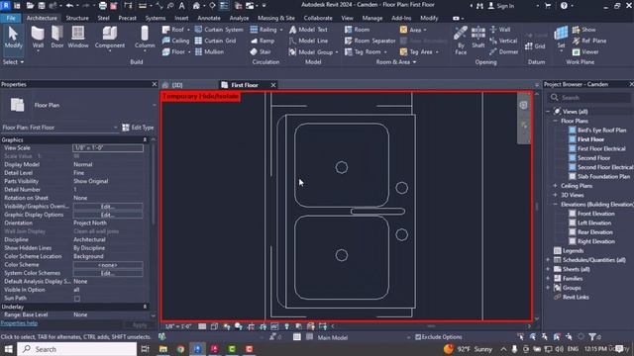Select the Column tool
Screen dimensions: 634x356
pos(145,38)
